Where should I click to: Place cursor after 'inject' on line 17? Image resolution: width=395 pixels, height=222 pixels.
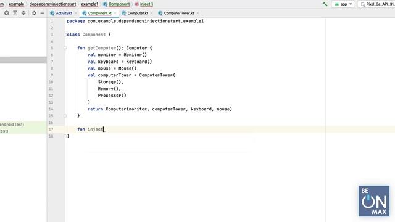point(103,129)
